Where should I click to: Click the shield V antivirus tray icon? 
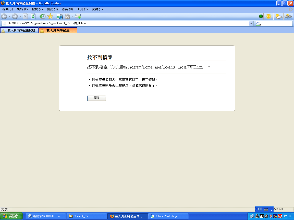(271, 216)
